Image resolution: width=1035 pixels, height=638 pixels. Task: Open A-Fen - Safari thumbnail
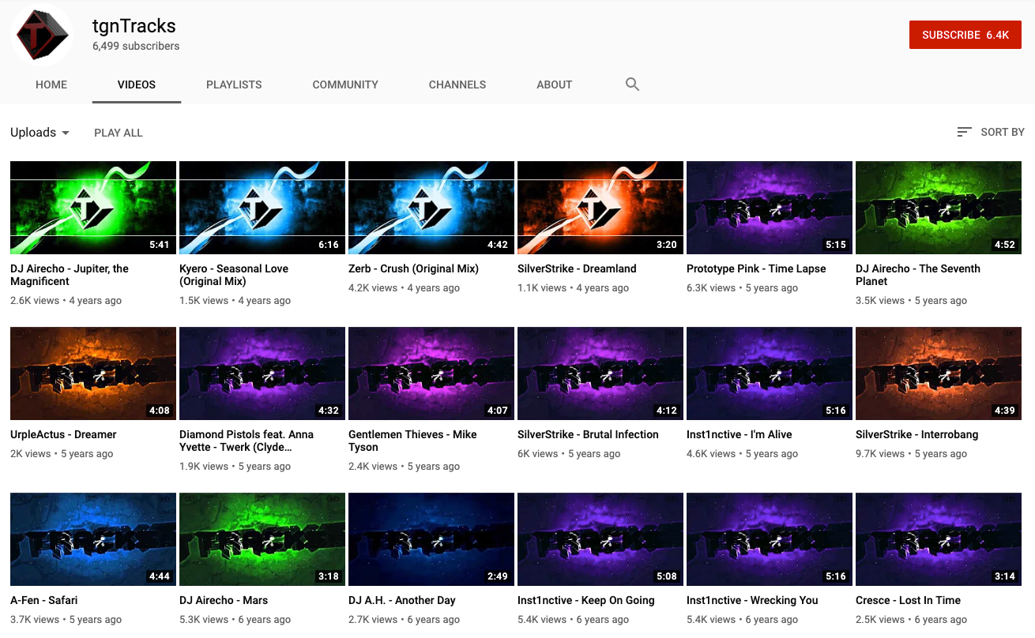click(x=93, y=539)
